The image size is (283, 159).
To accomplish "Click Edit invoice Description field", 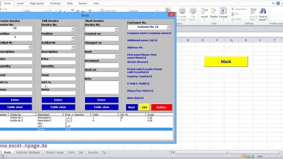I will (58, 55).
